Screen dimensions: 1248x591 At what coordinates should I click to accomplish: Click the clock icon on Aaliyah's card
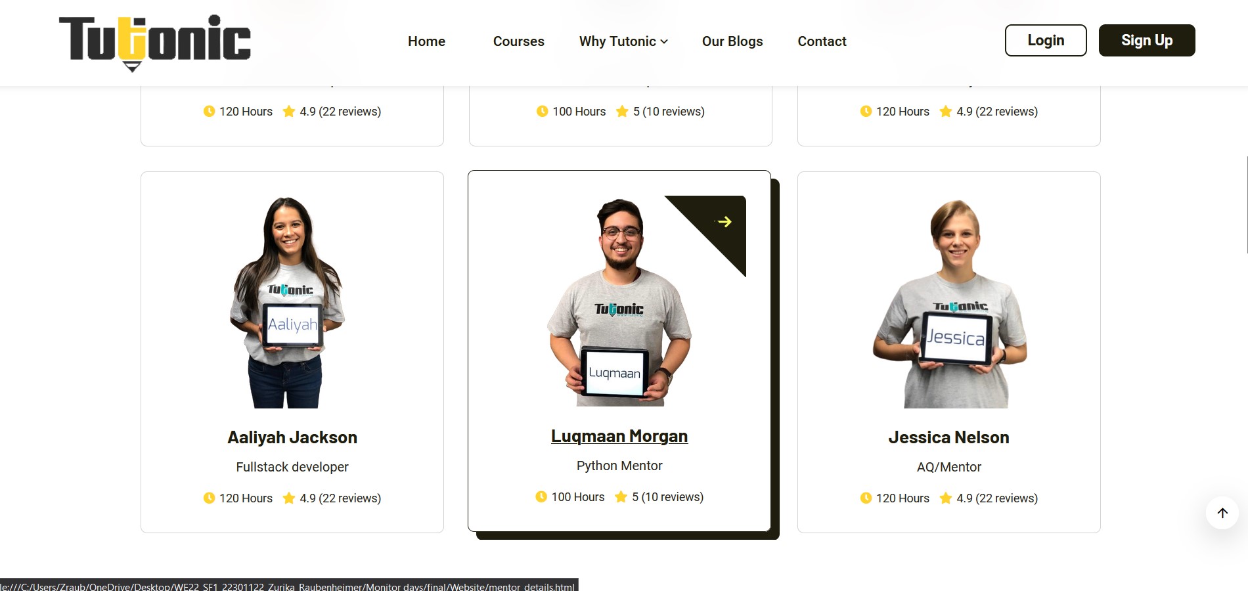tap(209, 498)
